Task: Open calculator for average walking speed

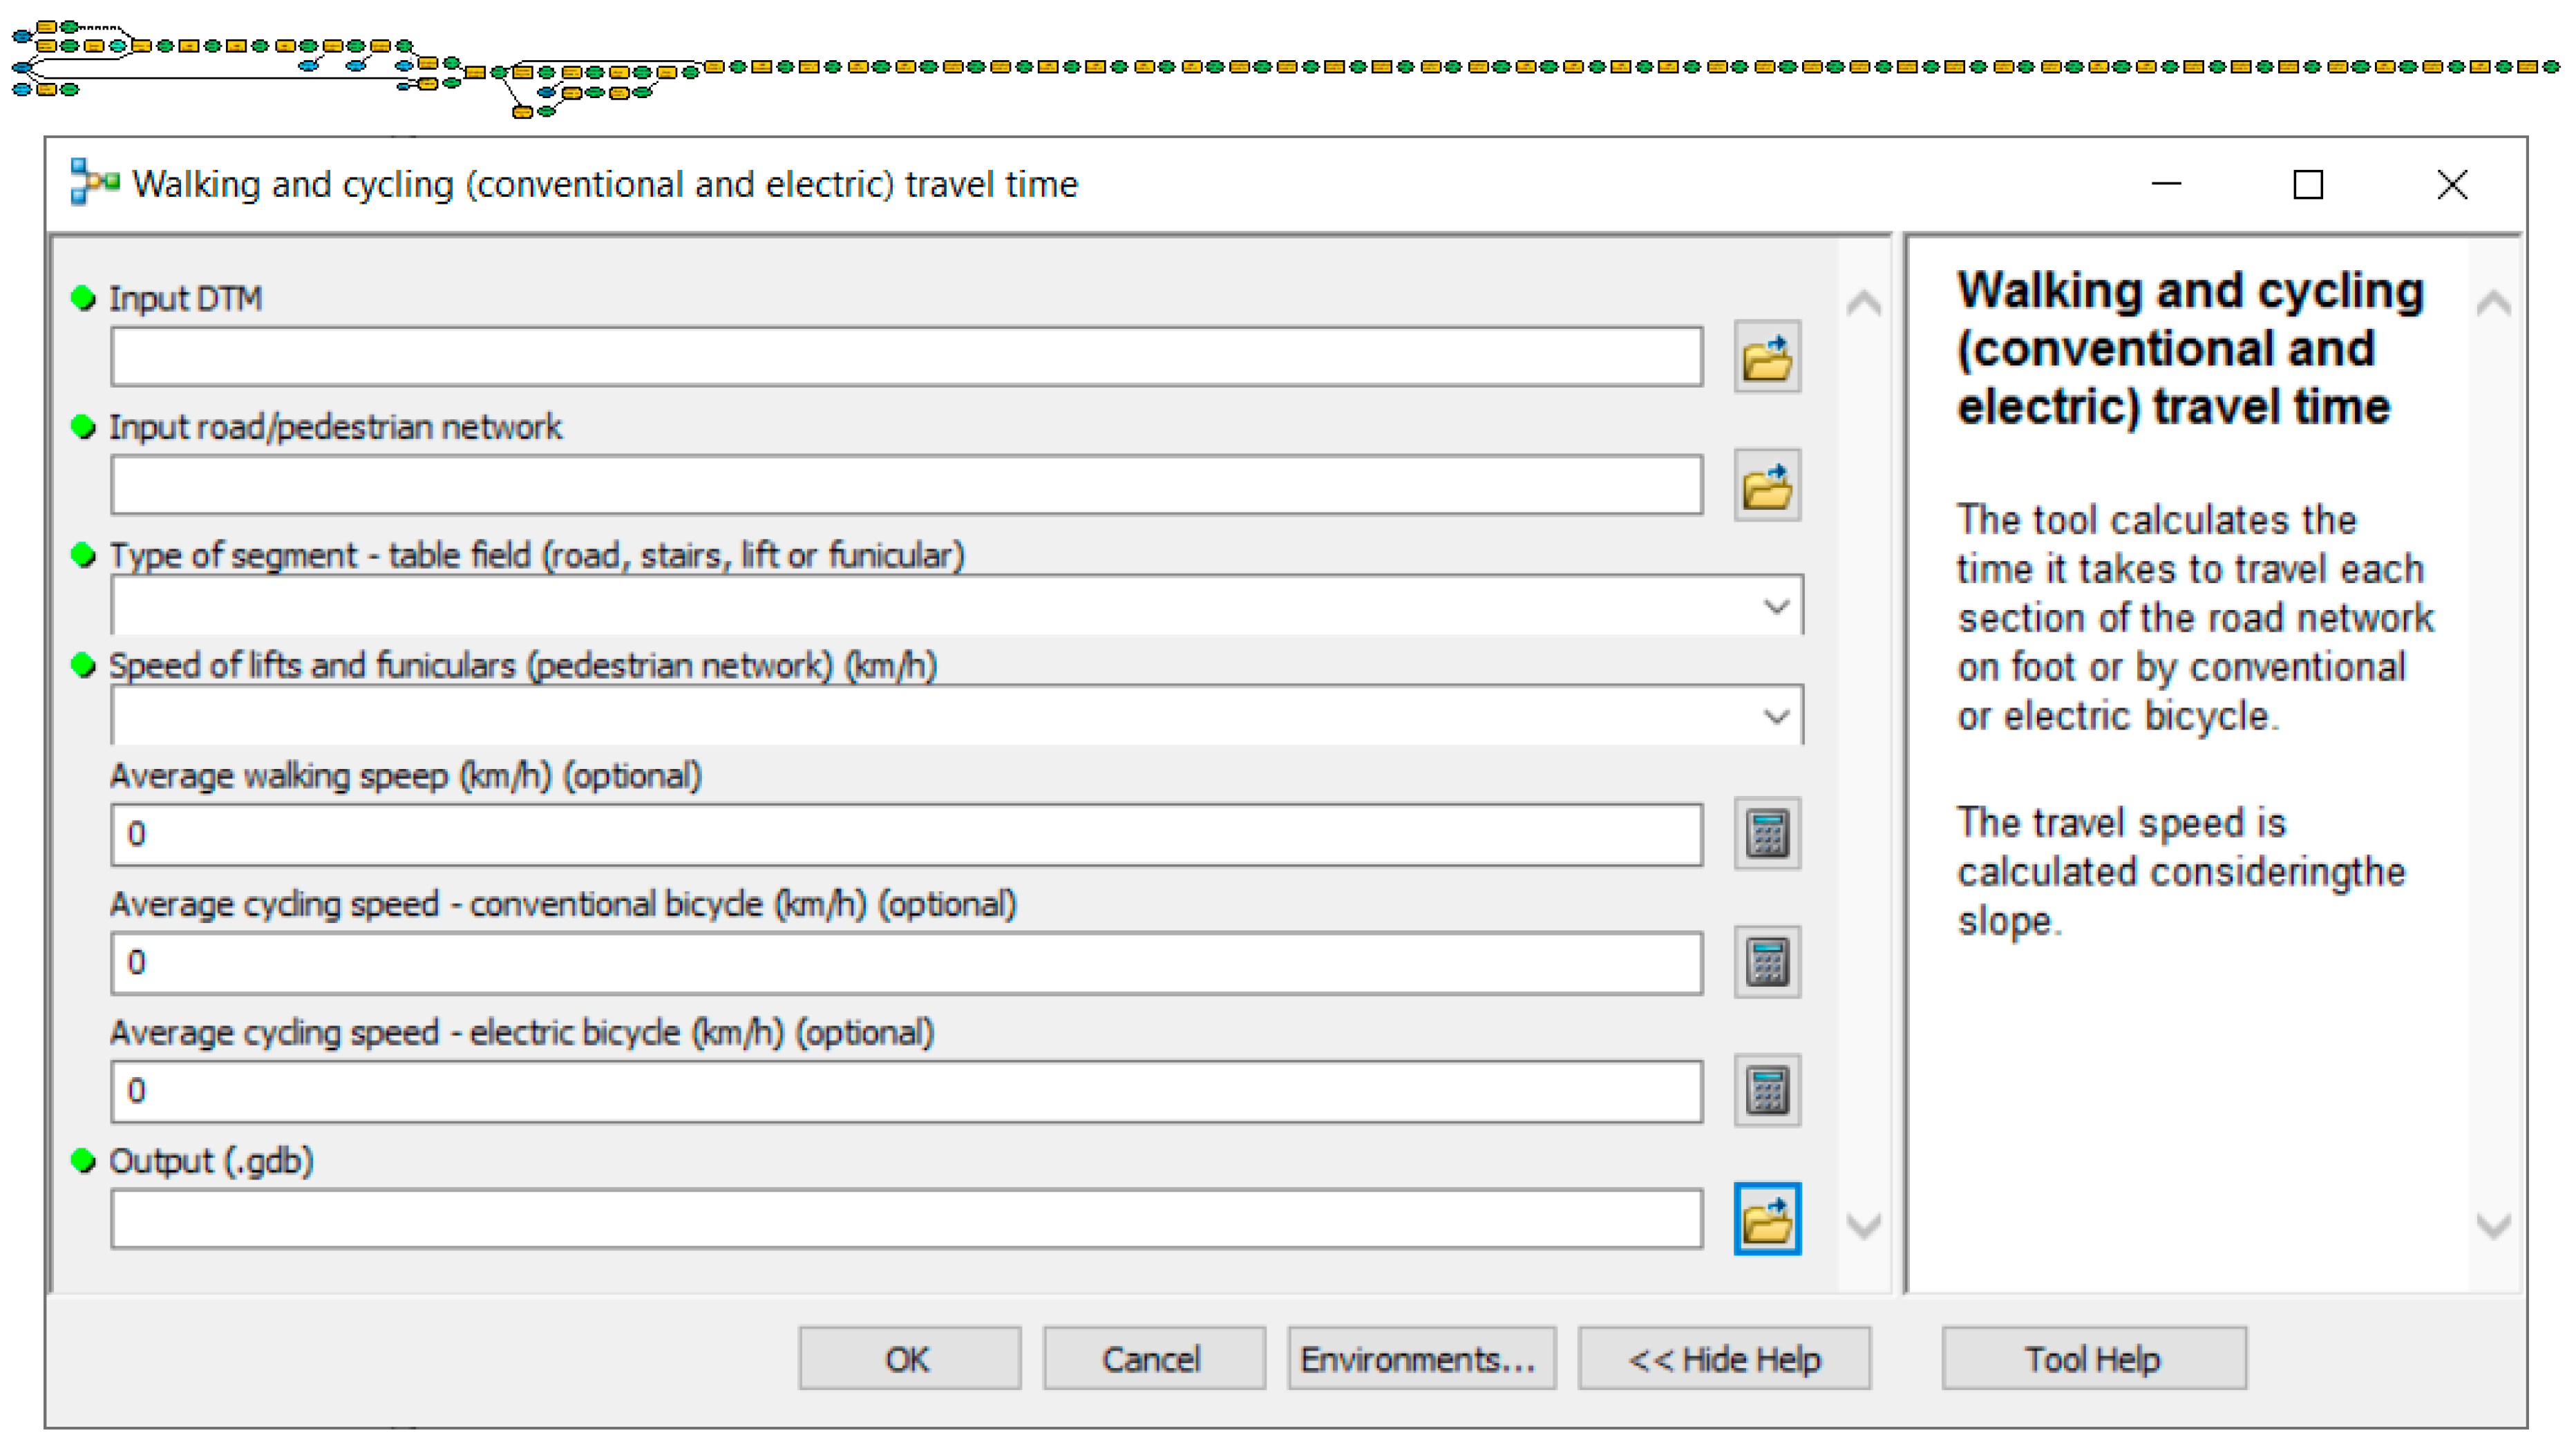Action: pos(1766,833)
